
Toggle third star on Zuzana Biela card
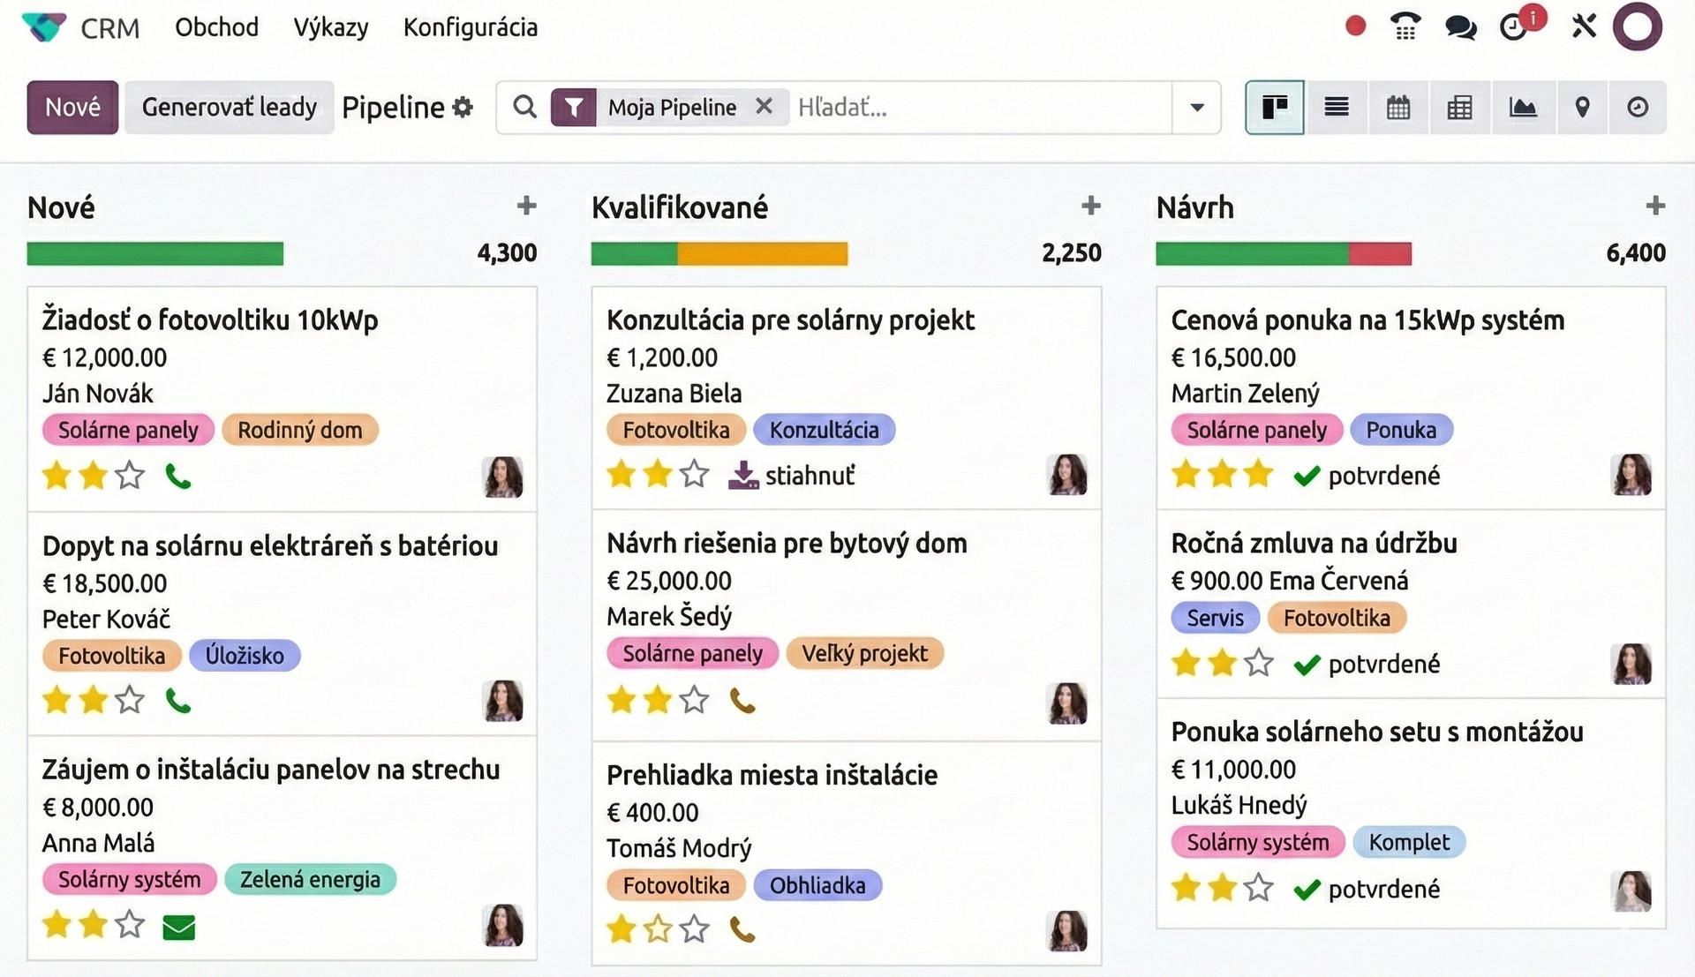[695, 475]
